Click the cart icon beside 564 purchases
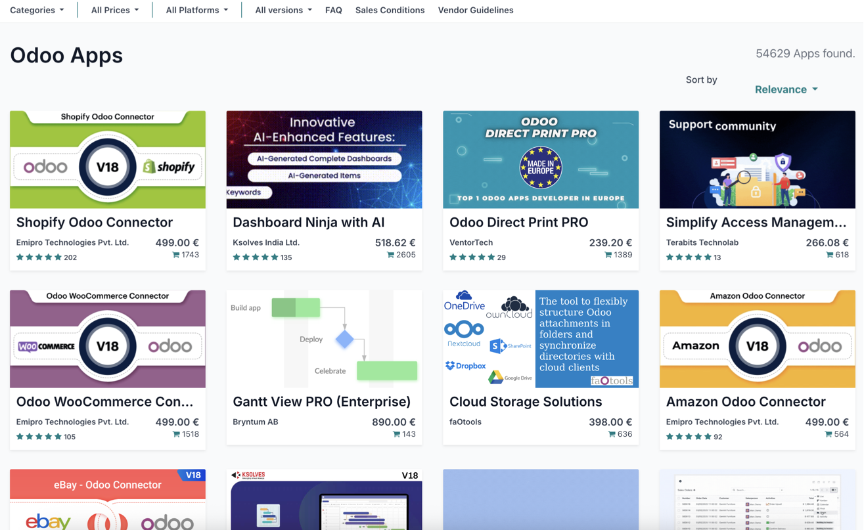This screenshot has height=530, width=864. [829, 434]
